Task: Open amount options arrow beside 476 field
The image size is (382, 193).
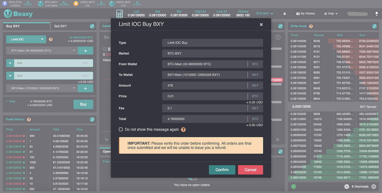Action: [10, 63]
